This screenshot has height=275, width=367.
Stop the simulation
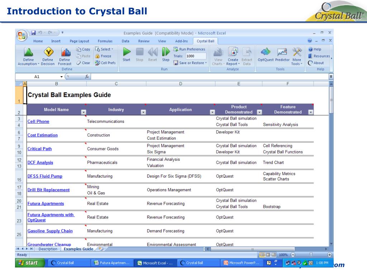click(139, 54)
